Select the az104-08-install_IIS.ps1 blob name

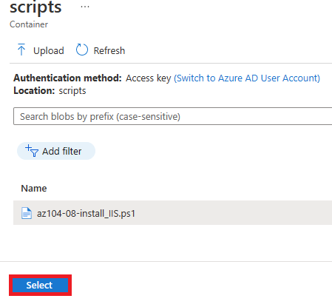click(86, 213)
